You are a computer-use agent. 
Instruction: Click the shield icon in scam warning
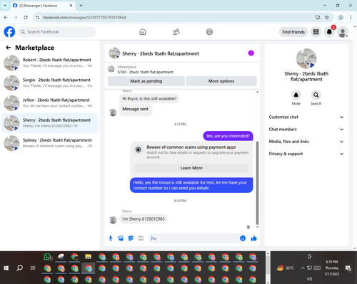point(139,149)
